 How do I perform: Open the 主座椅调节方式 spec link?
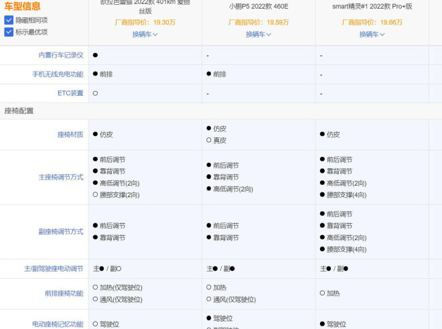tap(61, 177)
